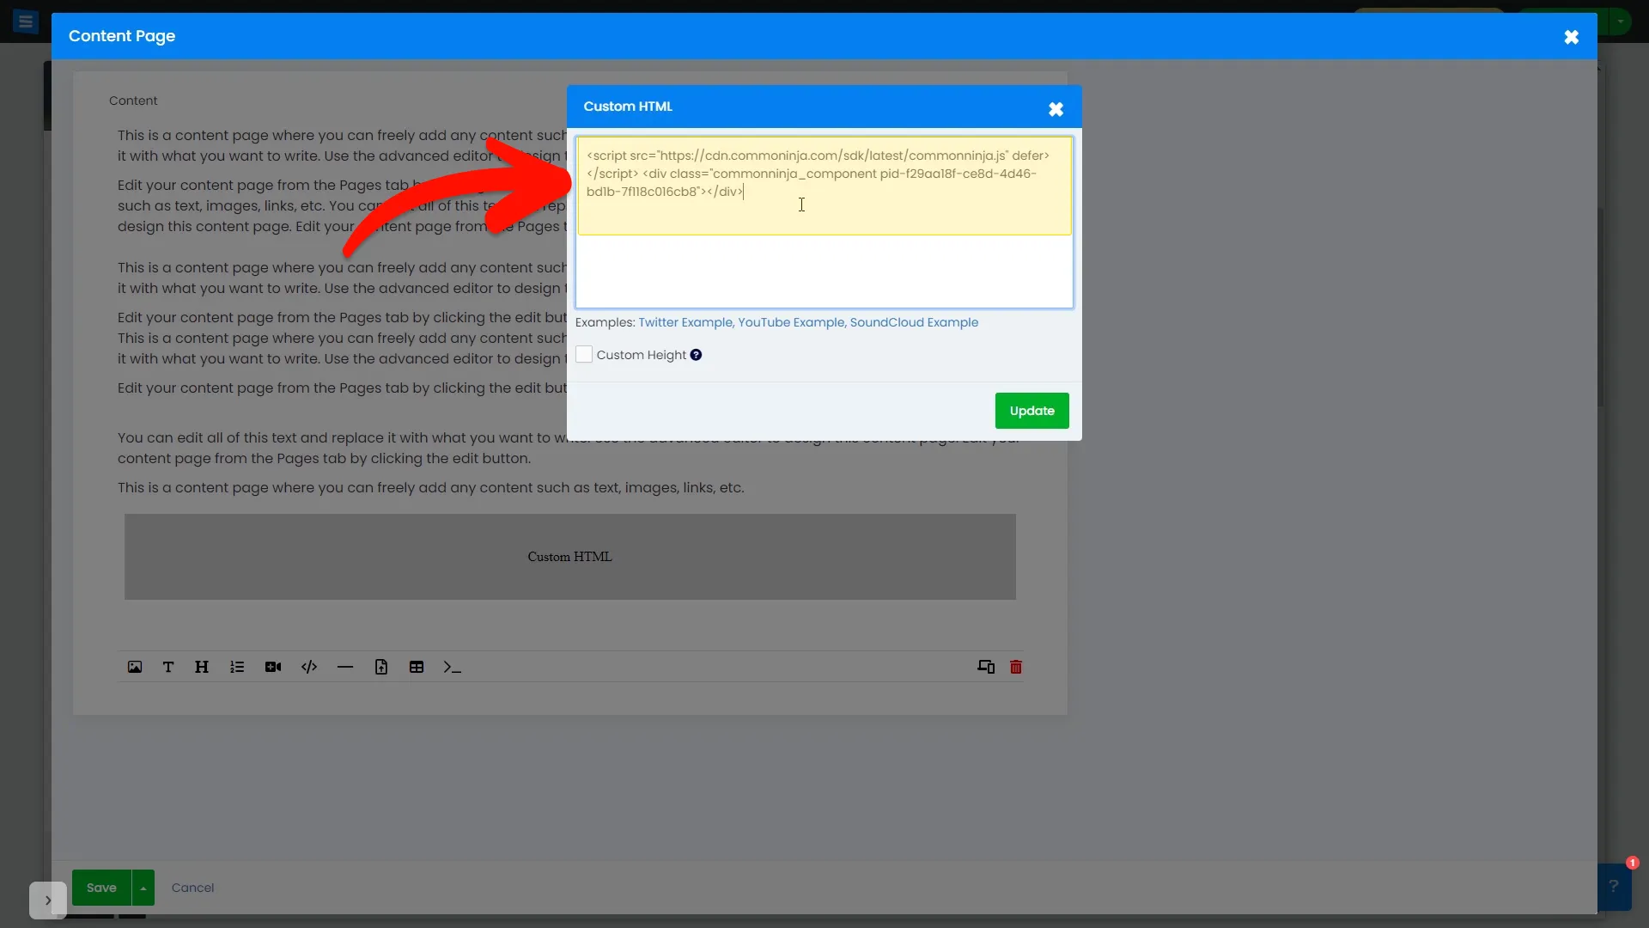This screenshot has height=928, width=1649.
Task: Open the YouTube Example link
Action: (791, 322)
